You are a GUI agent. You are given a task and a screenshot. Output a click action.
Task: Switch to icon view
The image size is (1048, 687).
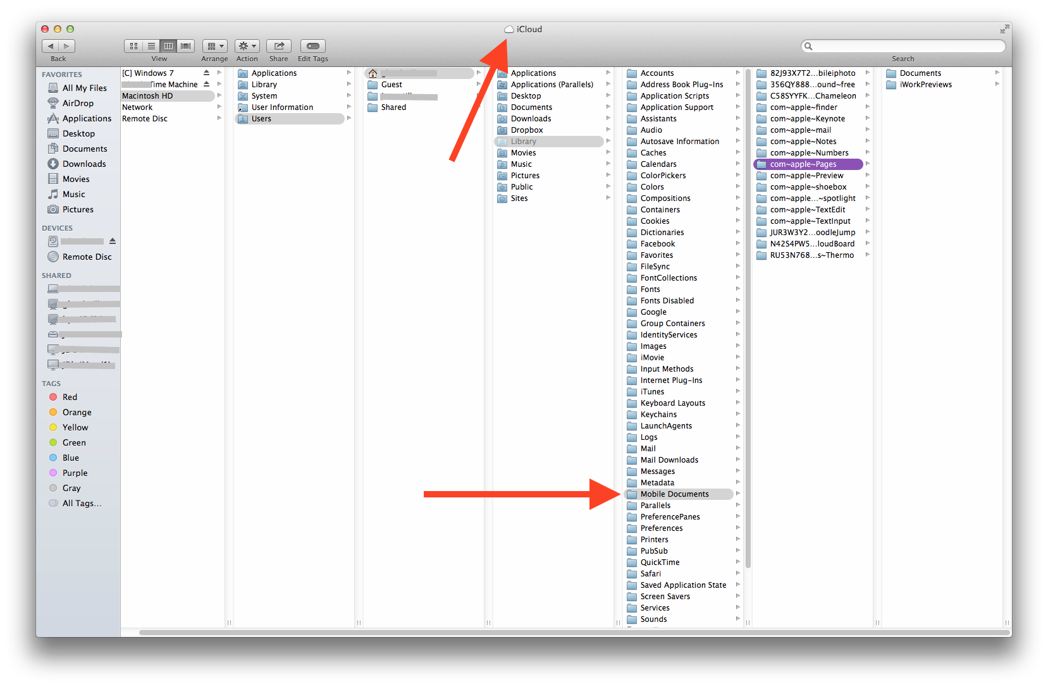click(x=133, y=46)
